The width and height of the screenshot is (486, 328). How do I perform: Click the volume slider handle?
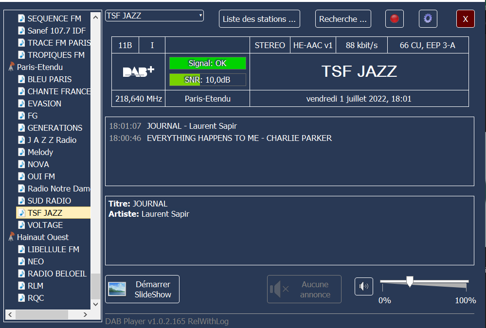tap(410, 281)
